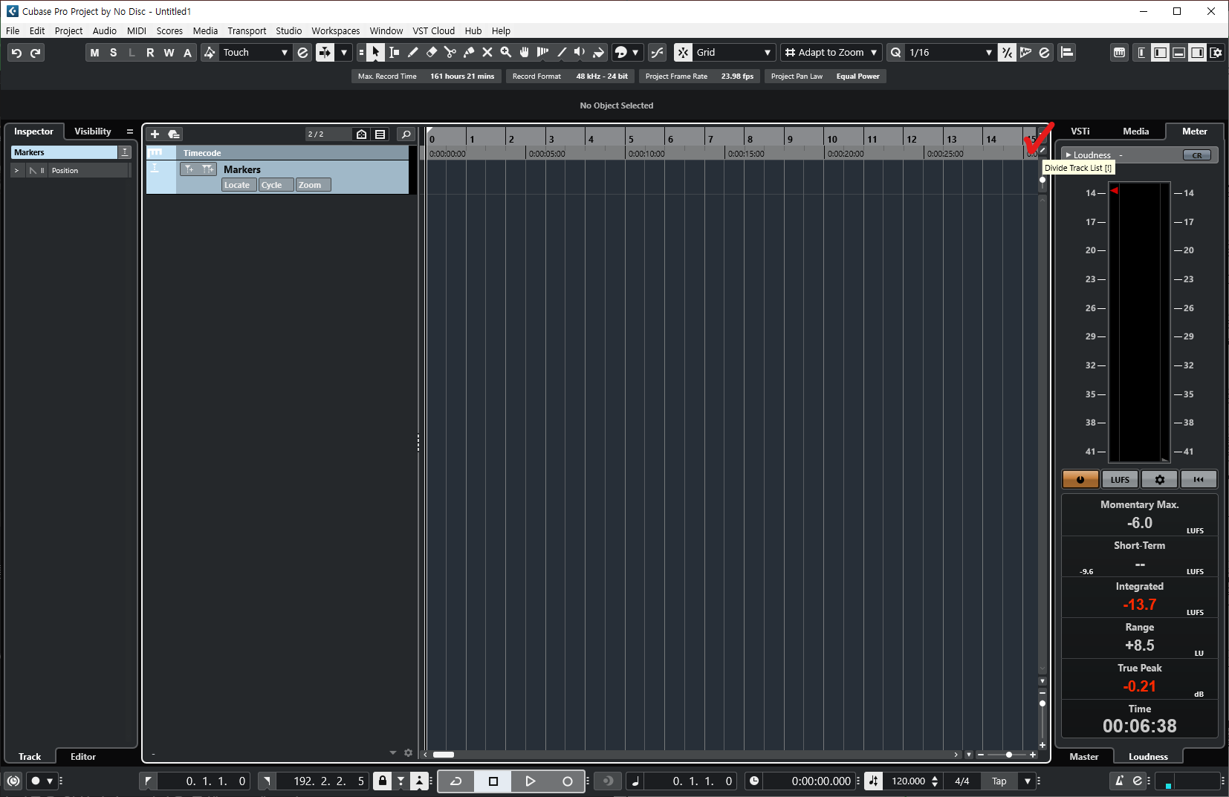Viewport: 1229px width, 797px height.
Task: Open Markers inspector section menu arrow
Action: point(125,152)
